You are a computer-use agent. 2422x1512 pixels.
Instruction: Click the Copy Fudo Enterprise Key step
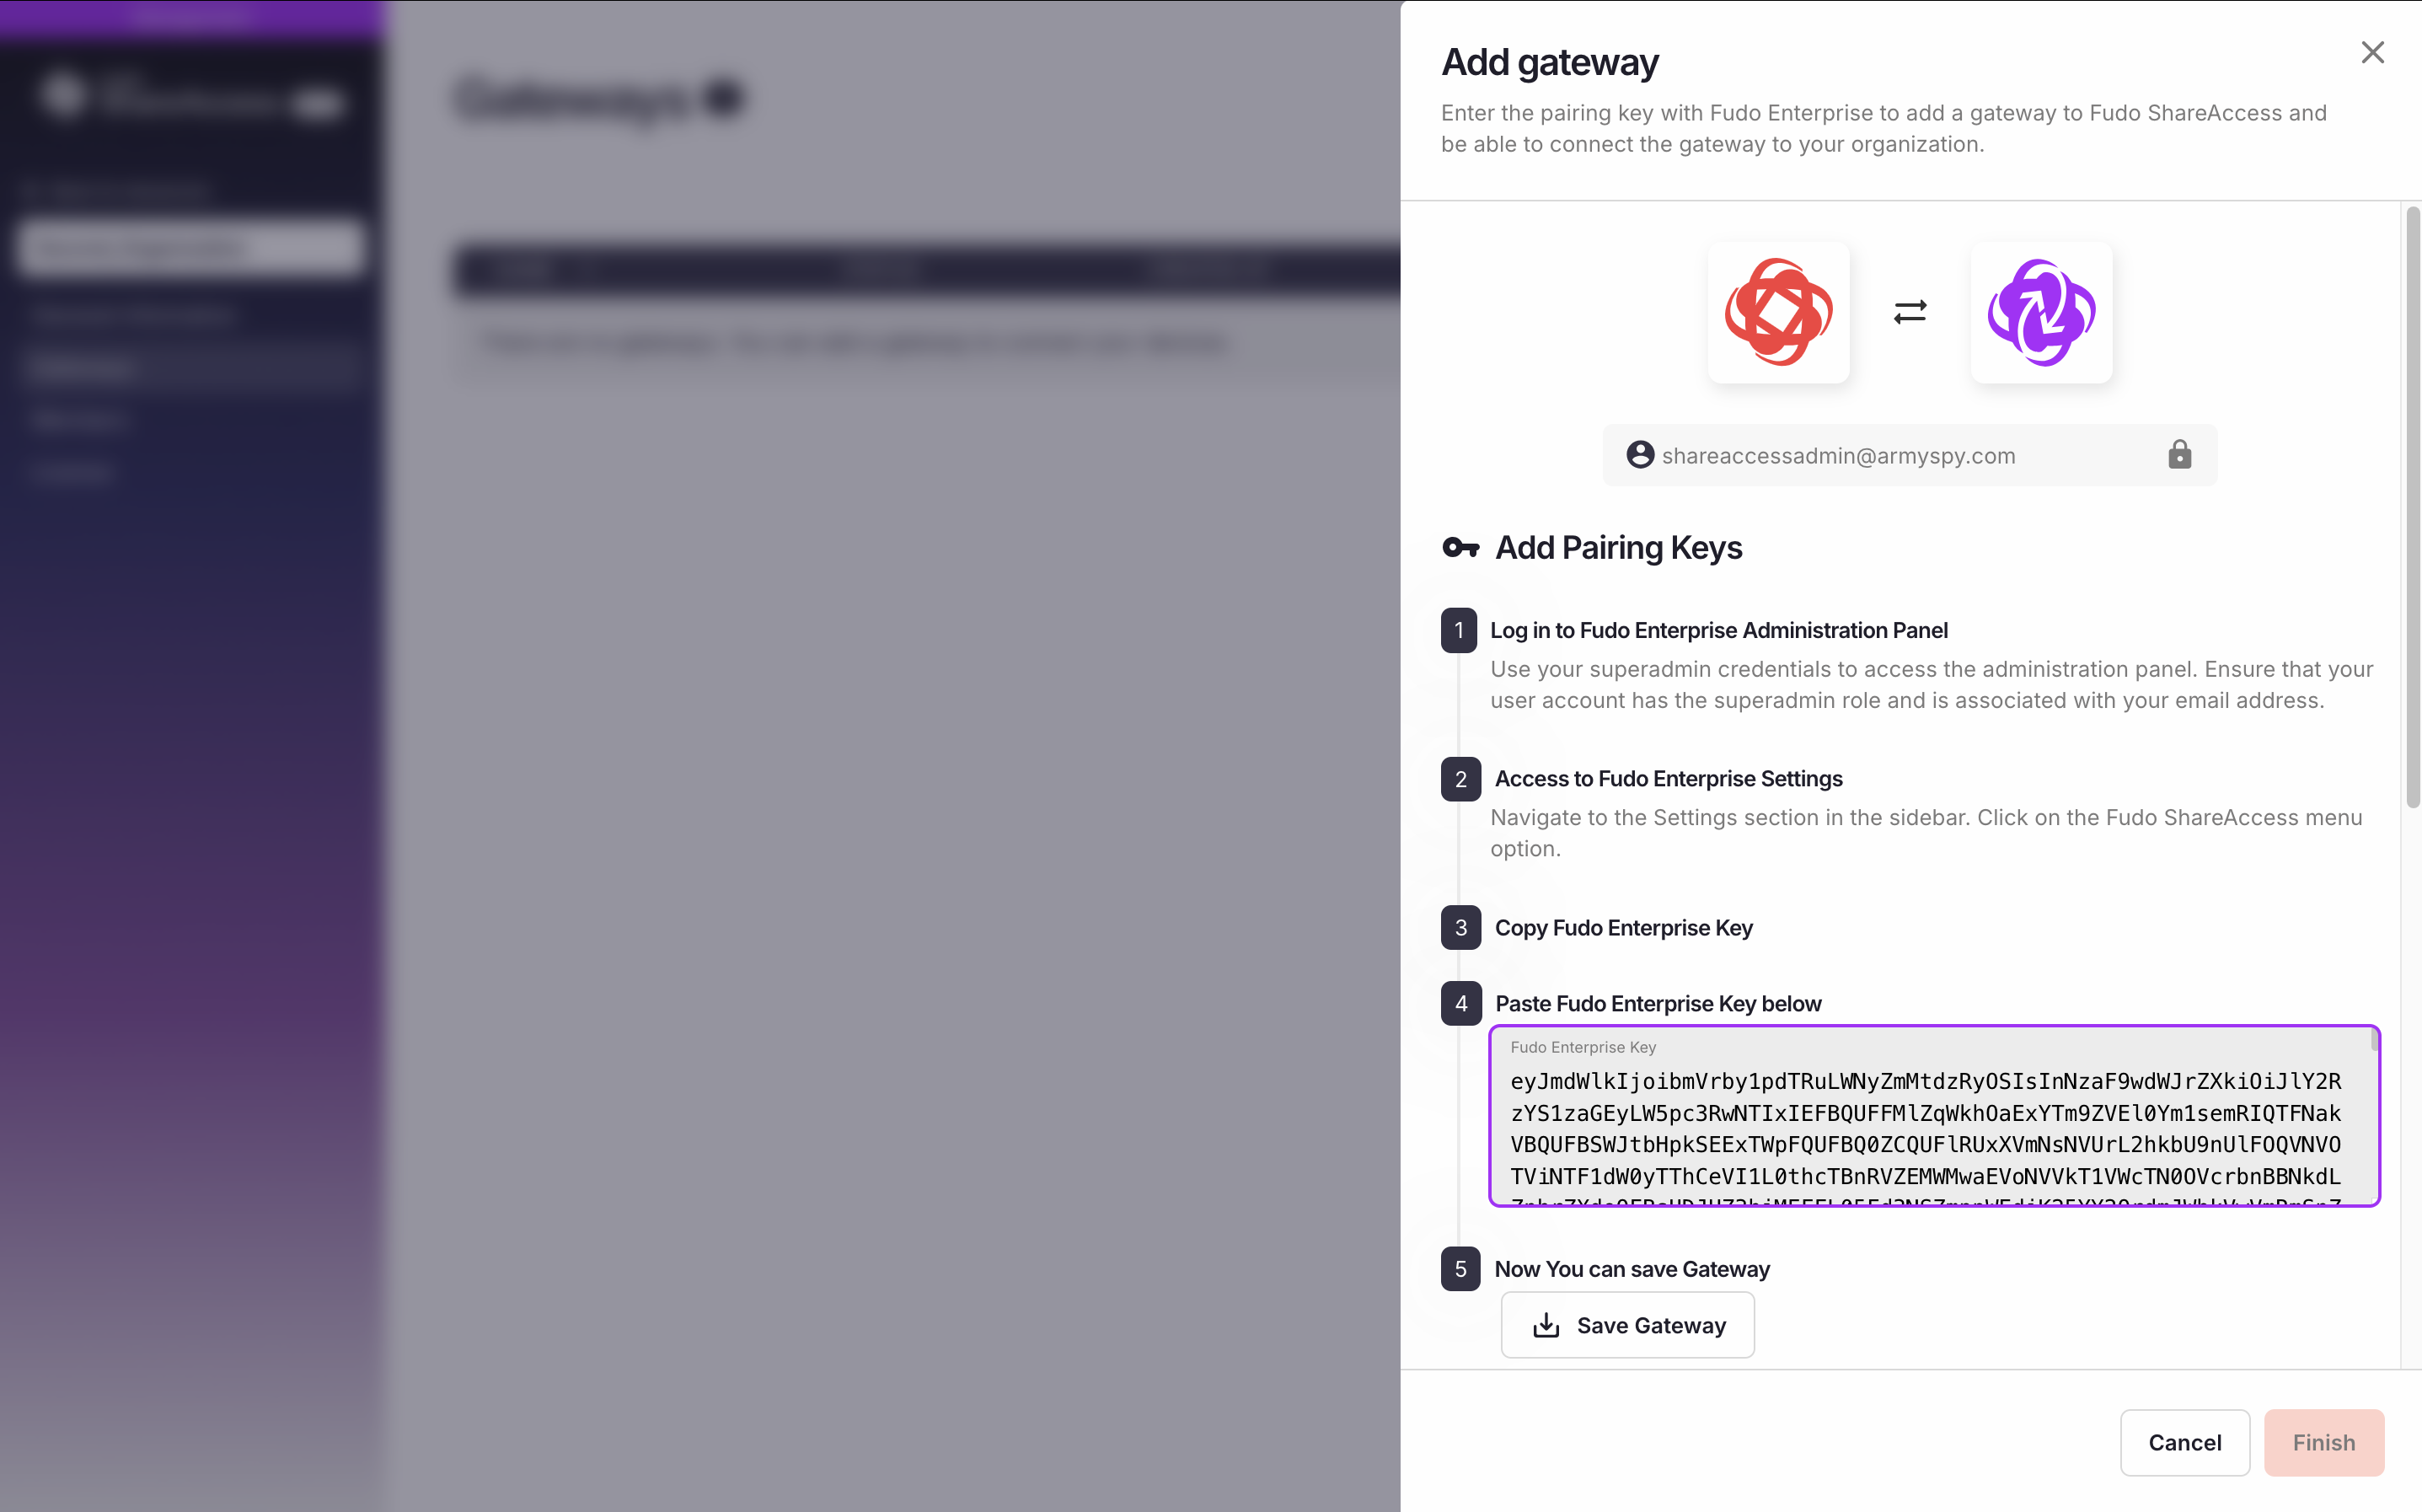(1623, 928)
